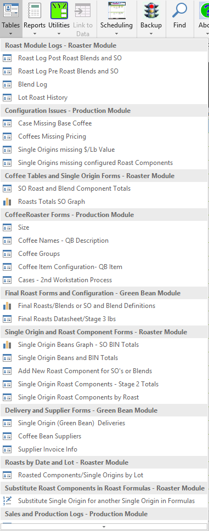This screenshot has height=531, width=209.
Task: Click the graph icon beside Single Origin Beans Graph
Action: pyautogui.click(x=7, y=345)
